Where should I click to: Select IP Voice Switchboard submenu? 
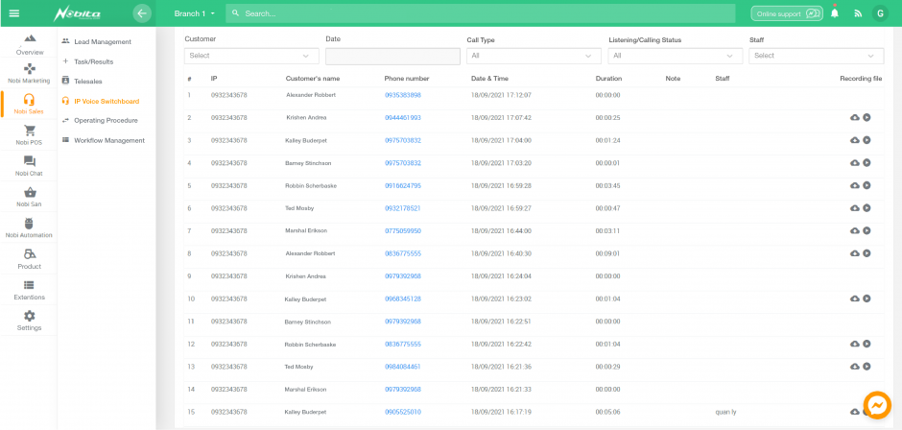(x=101, y=102)
